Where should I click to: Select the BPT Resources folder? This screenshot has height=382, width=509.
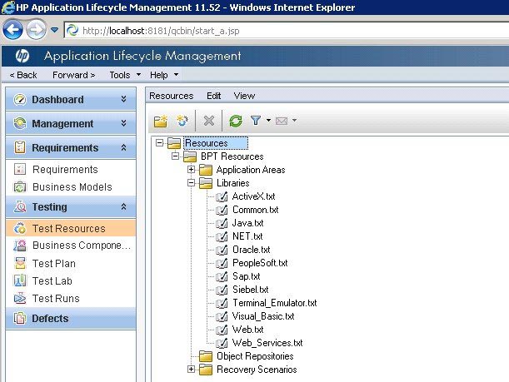[x=232, y=156]
